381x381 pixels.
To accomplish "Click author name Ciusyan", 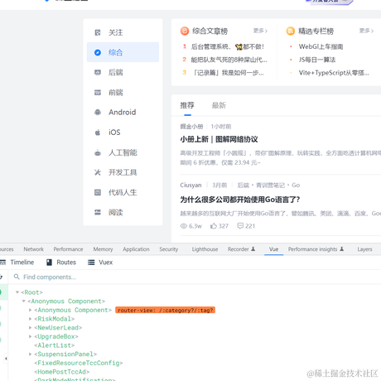I will click(190, 185).
